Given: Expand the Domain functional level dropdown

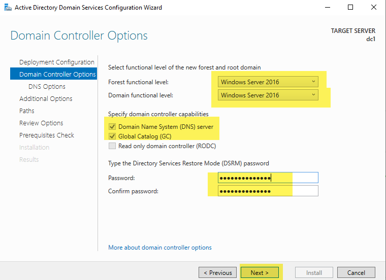Looking at the screenshot, I should tap(268, 95).
